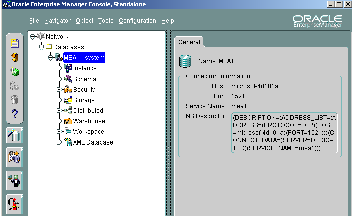Expand the Workspace node
The width and height of the screenshot is (352, 216).
click(59, 131)
